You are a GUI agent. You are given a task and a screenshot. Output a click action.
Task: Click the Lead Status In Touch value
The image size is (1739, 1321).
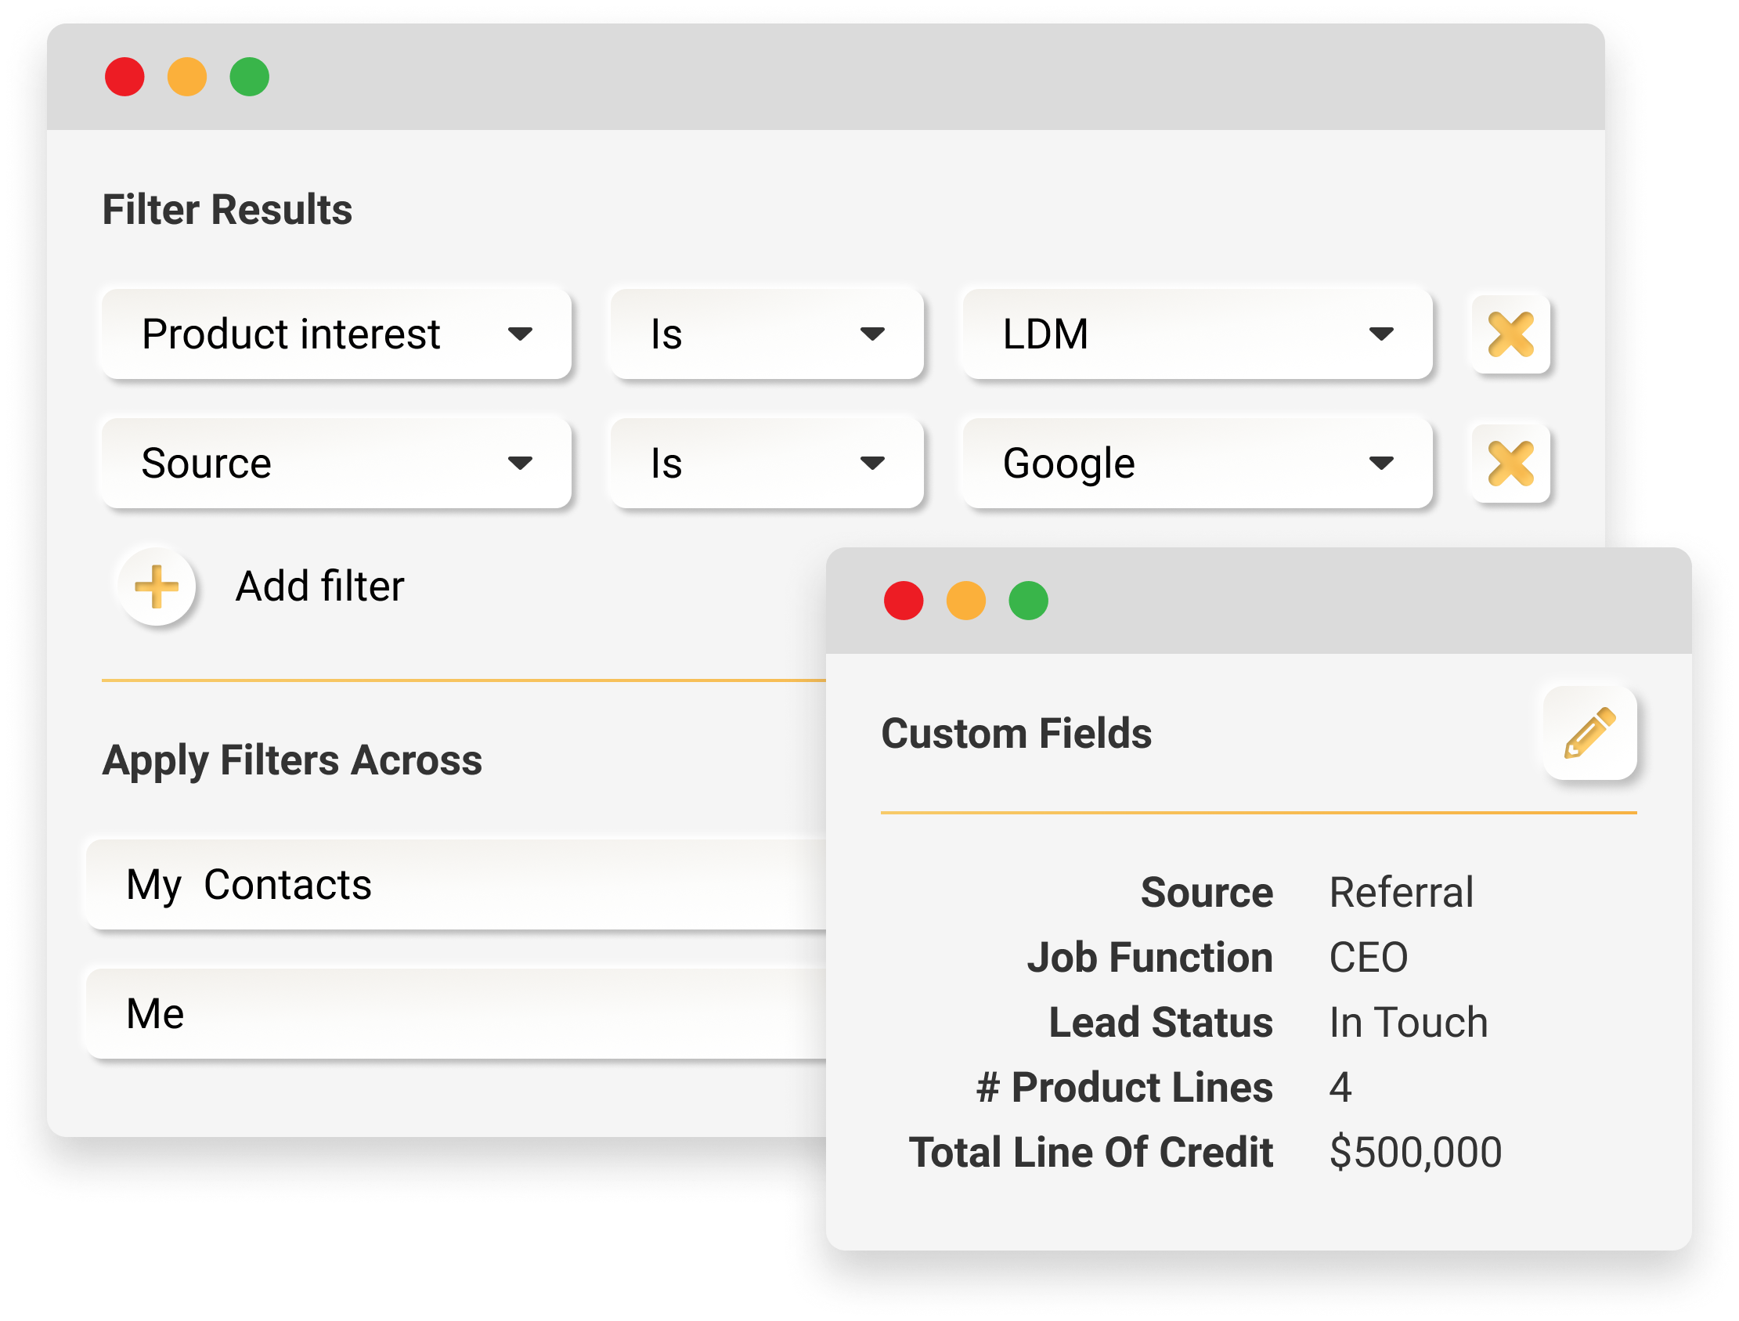coord(1408,1022)
